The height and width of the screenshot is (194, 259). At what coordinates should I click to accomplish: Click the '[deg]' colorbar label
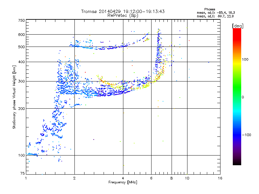tap(238, 26)
